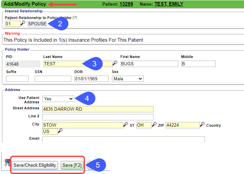This screenshot has height=174, width=244.
Task: Click First Name field containing BUGS
Action: (149, 64)
